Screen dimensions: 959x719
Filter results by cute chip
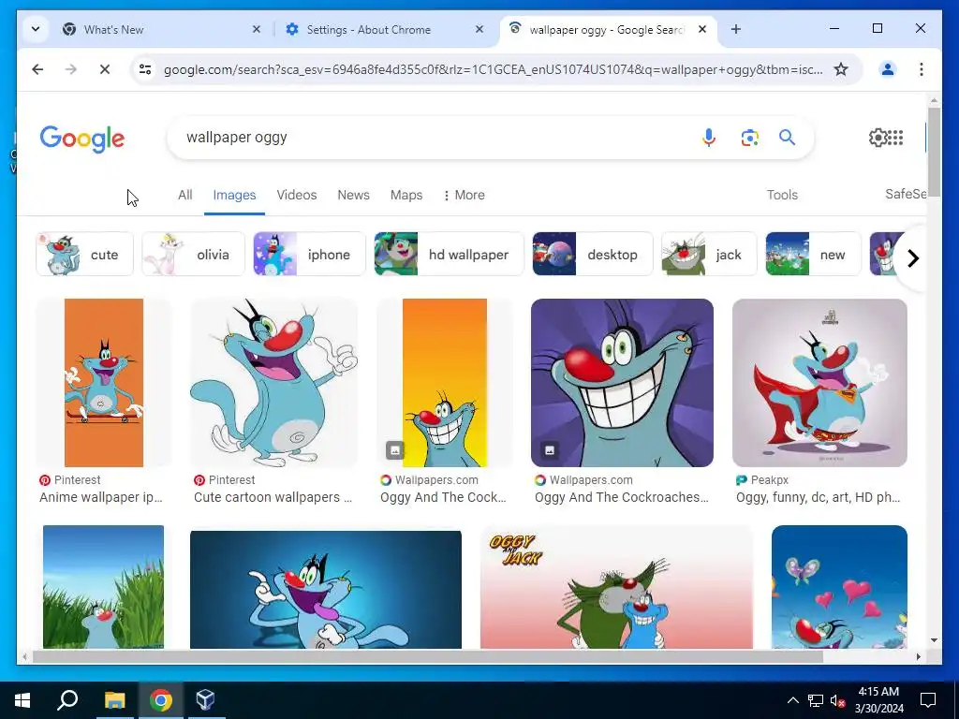(x=85, y=255)
